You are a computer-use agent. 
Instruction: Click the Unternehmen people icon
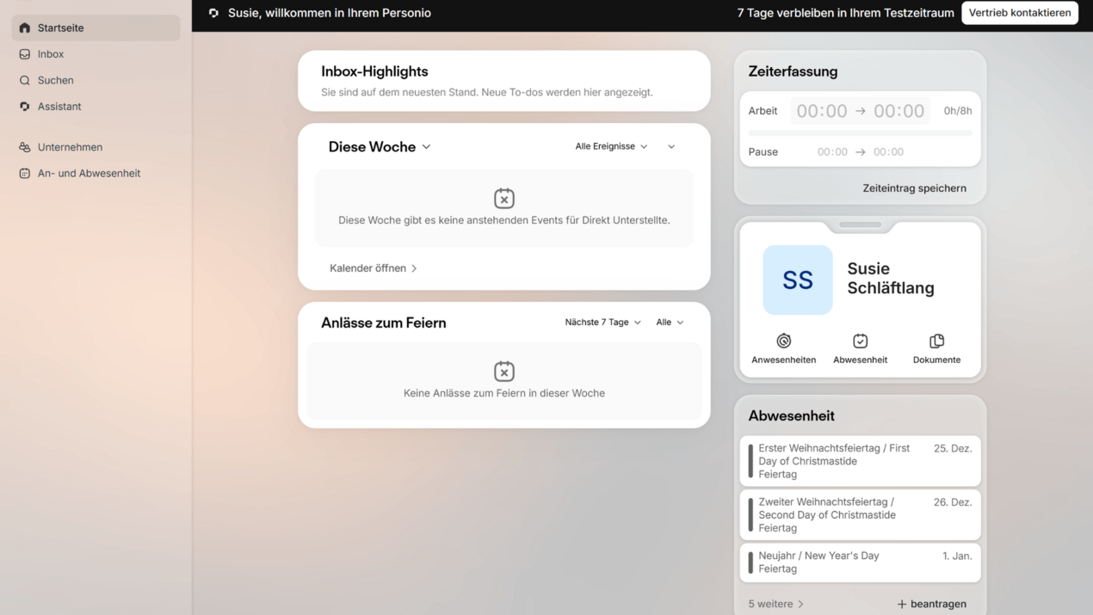point(25,147)
